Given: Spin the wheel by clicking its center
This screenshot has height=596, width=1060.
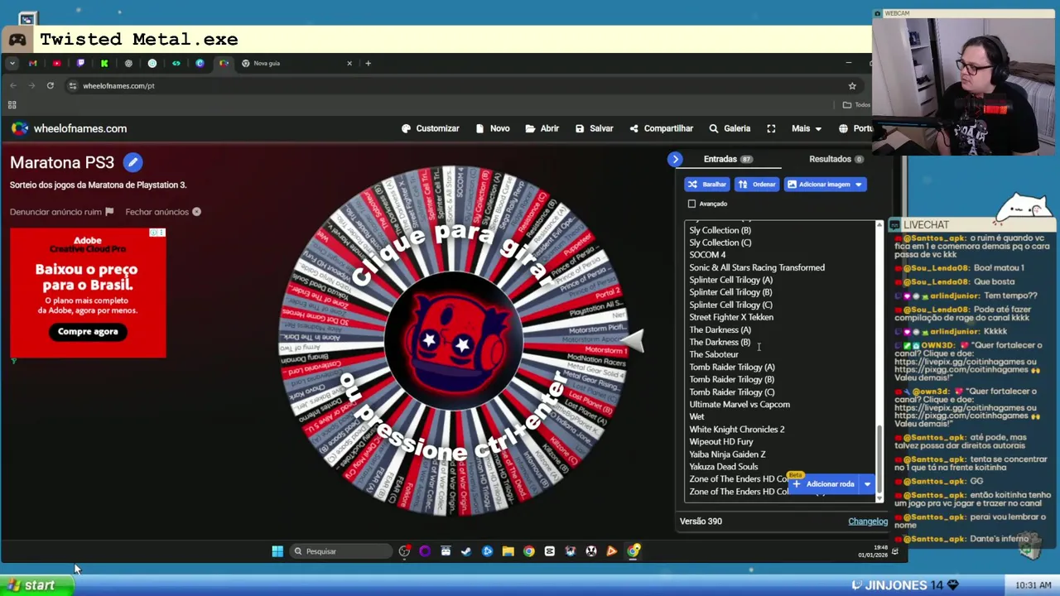Looking at the screenshot, I should [x=454, y=340].
